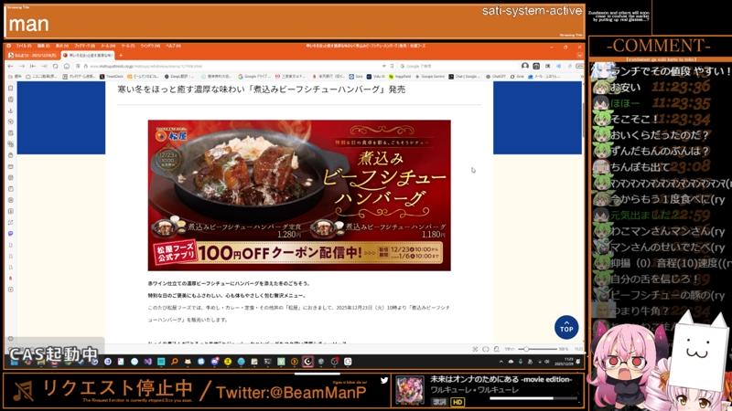Switch to the first browser tab

[x=33, y=56]
